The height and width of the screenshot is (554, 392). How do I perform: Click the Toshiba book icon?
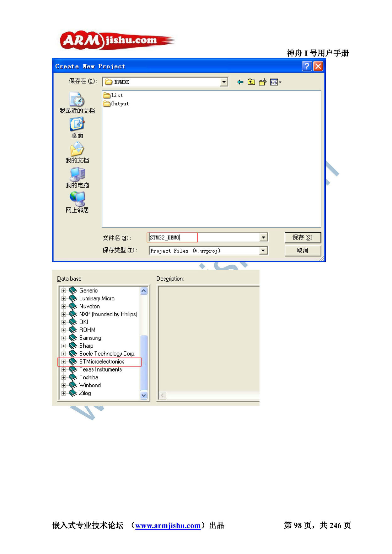tap(73, 377)
